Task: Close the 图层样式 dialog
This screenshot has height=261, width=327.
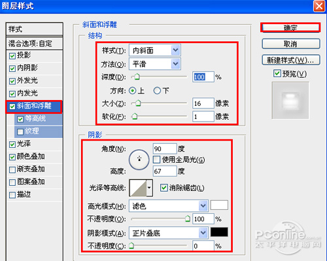Action: tap(319, 6)
